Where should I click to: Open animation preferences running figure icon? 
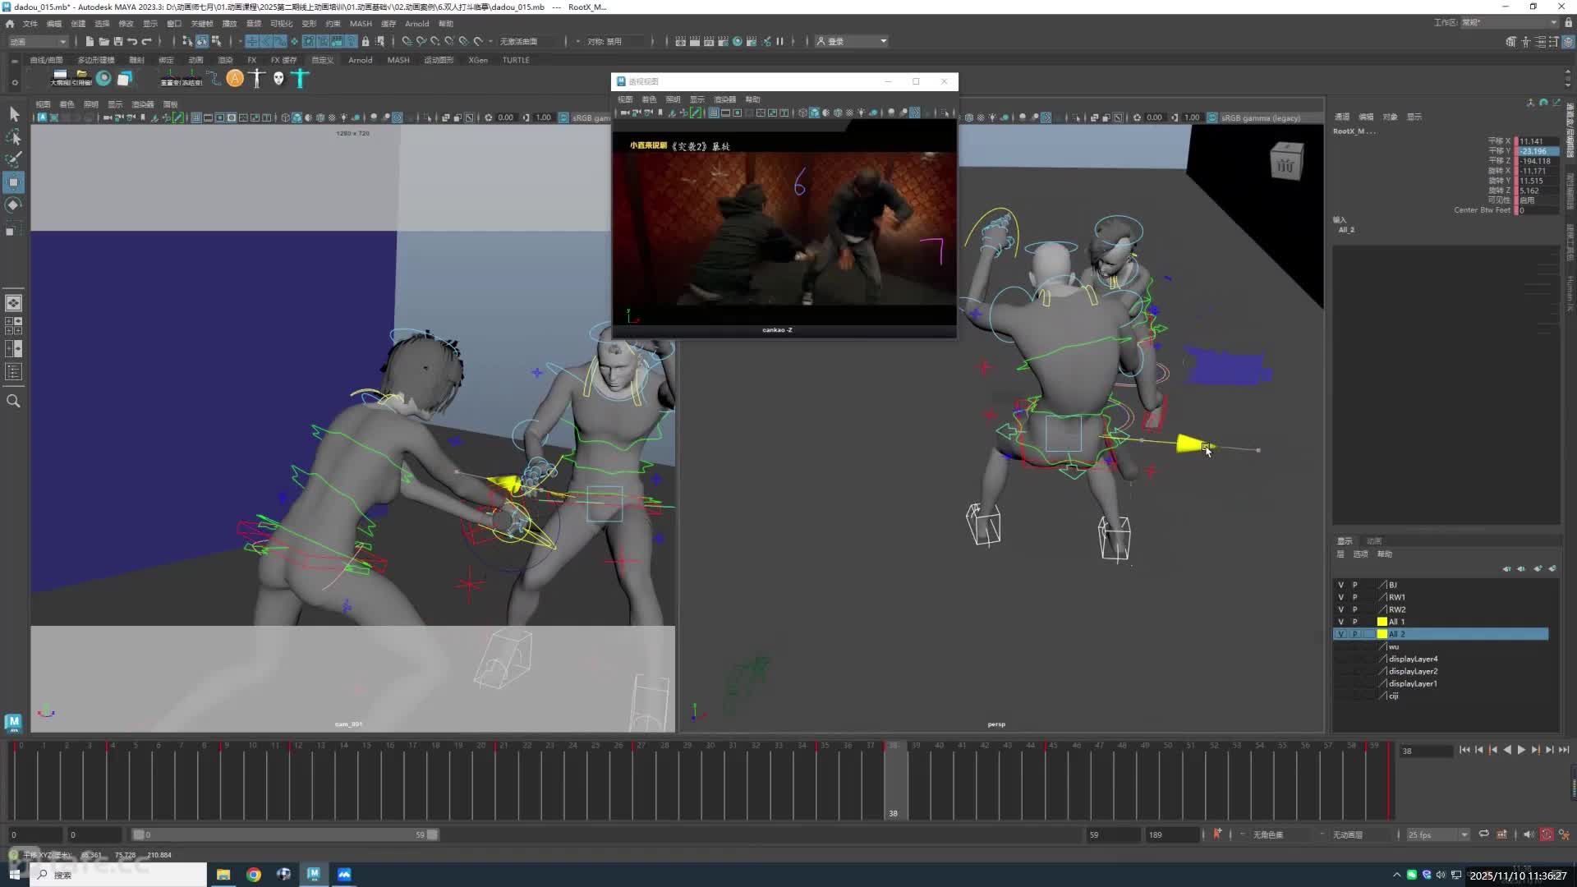coord(1564,834)
